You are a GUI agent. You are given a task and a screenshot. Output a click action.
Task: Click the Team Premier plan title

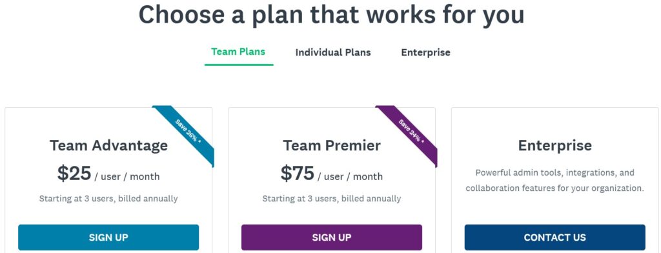coord(332,145)
